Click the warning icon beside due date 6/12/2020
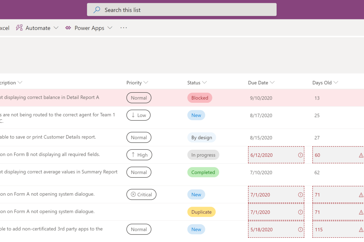364x242 pixels. click(300, 155)
